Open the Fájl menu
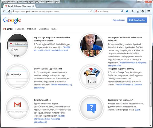 pos(3,2)
